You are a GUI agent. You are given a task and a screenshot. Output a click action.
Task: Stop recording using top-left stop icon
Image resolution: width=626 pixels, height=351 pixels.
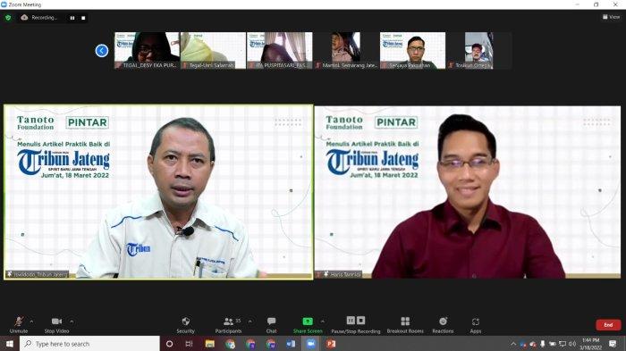pyautogui.click(x=83, y=18)
